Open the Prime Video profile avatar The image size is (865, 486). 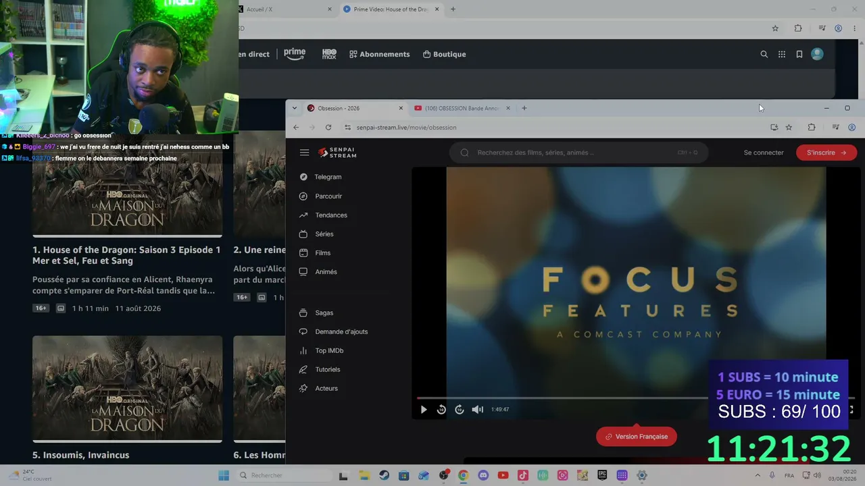pyautogui.click(x=817, y=54)
